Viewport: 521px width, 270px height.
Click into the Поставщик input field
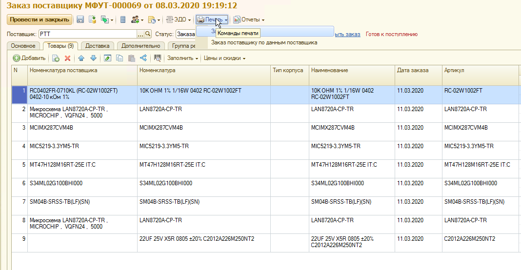[x=88, y=34]
